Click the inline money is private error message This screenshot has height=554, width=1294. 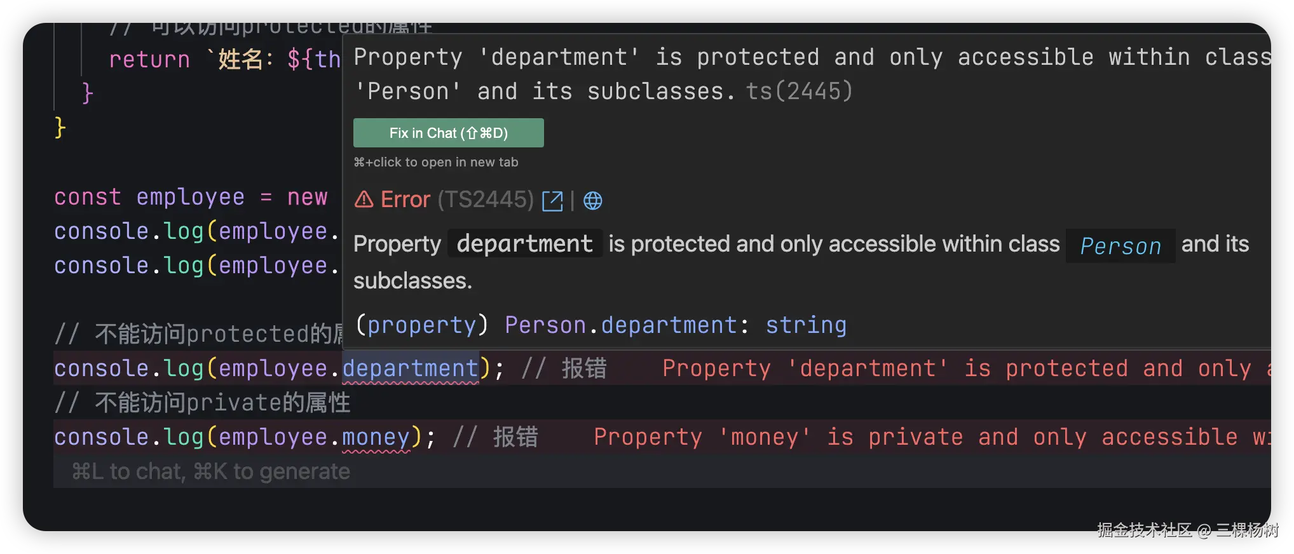[x=932, y=437]
